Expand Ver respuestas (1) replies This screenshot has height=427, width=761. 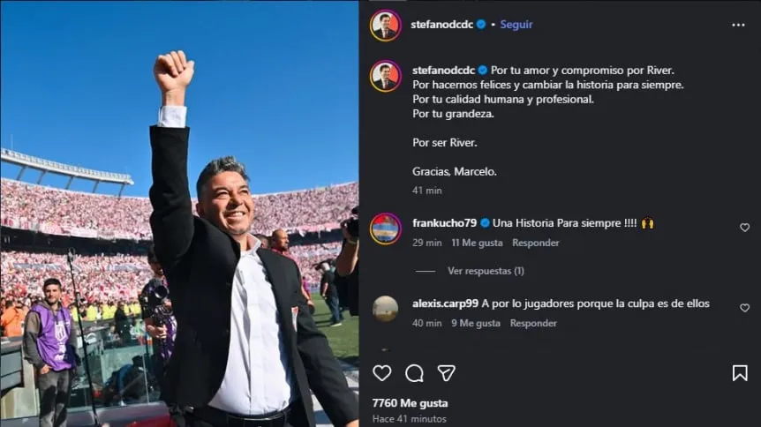(485, 271)
